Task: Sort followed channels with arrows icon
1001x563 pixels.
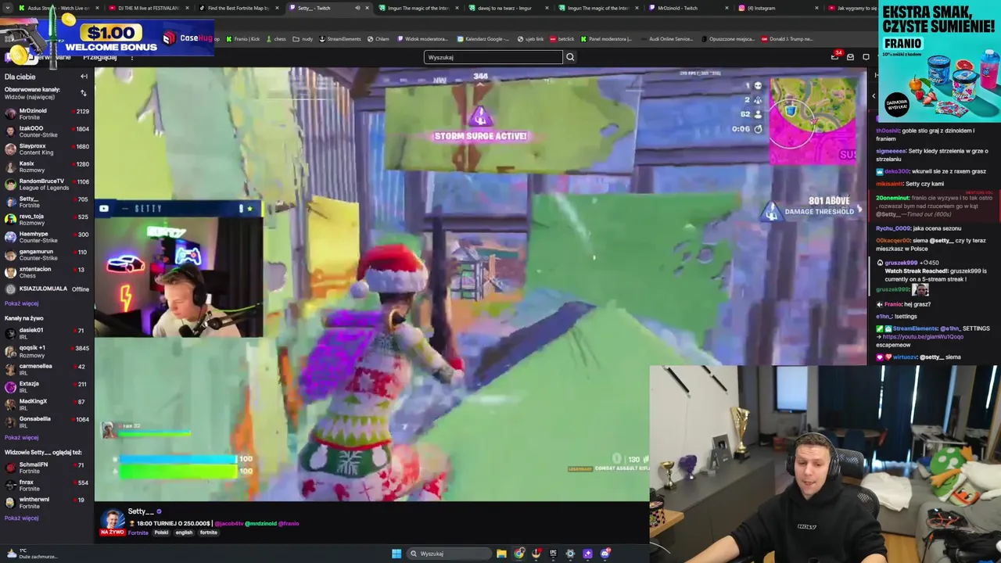Action: [84, 93]
